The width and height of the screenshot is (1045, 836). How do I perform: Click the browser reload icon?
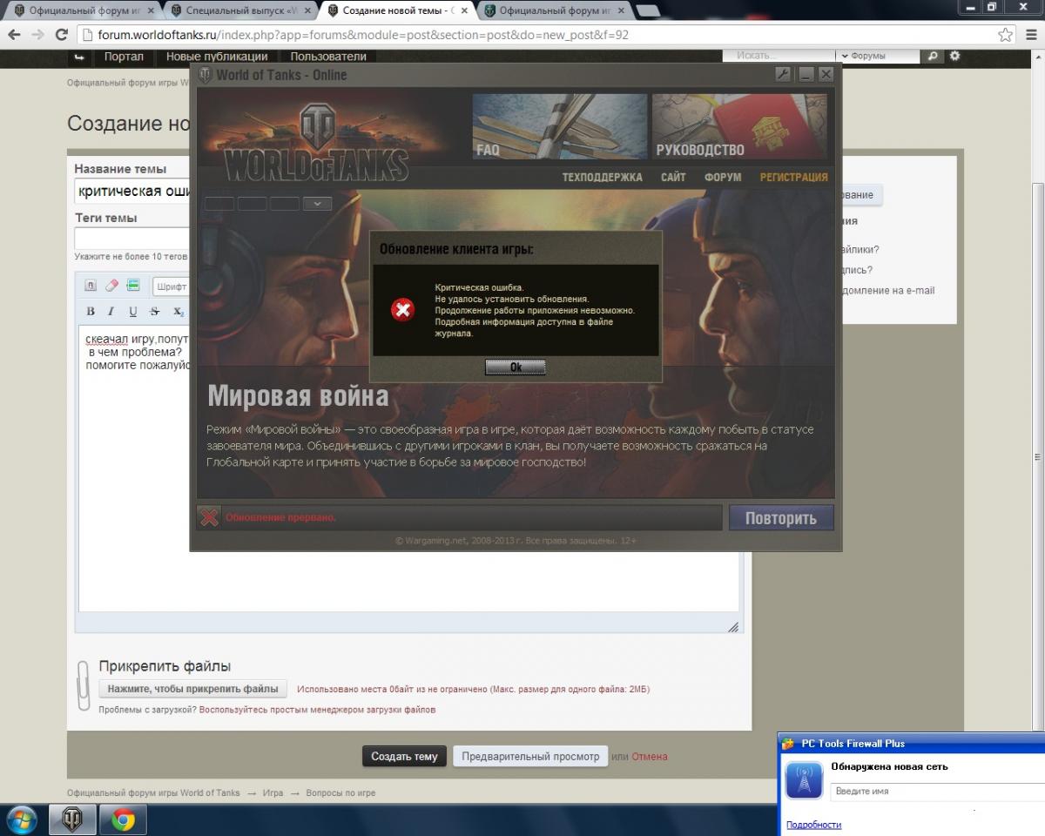(61, 35)
